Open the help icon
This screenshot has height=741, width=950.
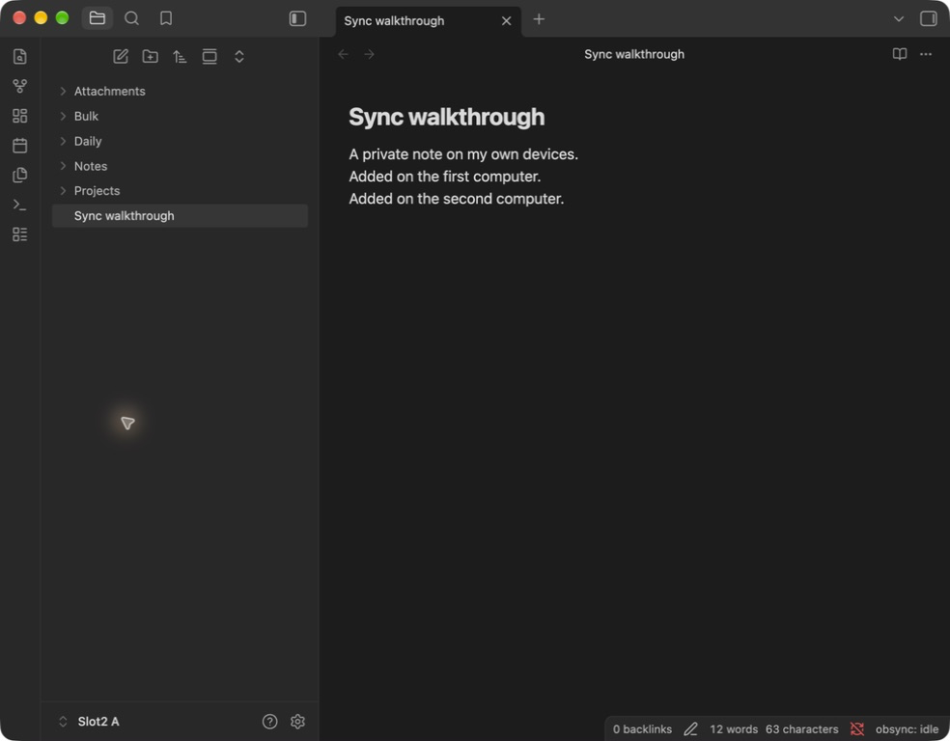(x=269, y=722)
